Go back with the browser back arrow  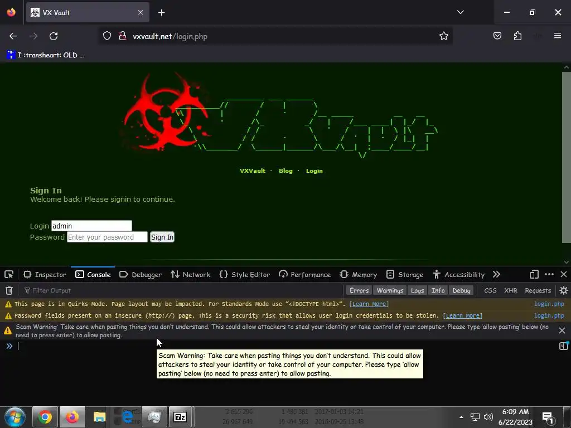pos(13,36)
